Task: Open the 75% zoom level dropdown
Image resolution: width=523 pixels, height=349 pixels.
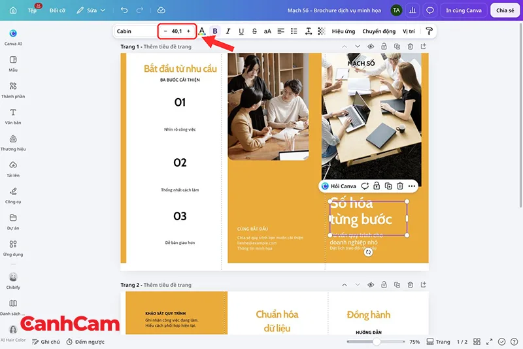Action: tap(414, 342)
